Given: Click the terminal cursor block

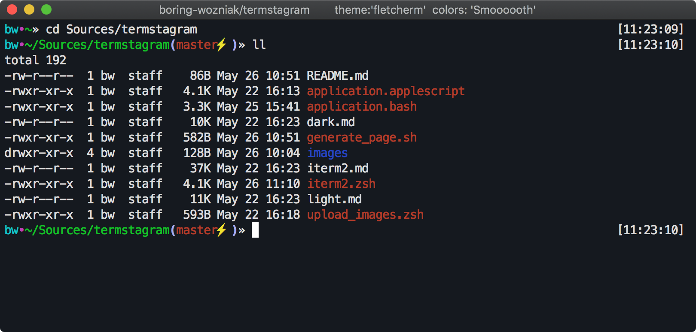Looking at the screenshot, I should 255,230.
